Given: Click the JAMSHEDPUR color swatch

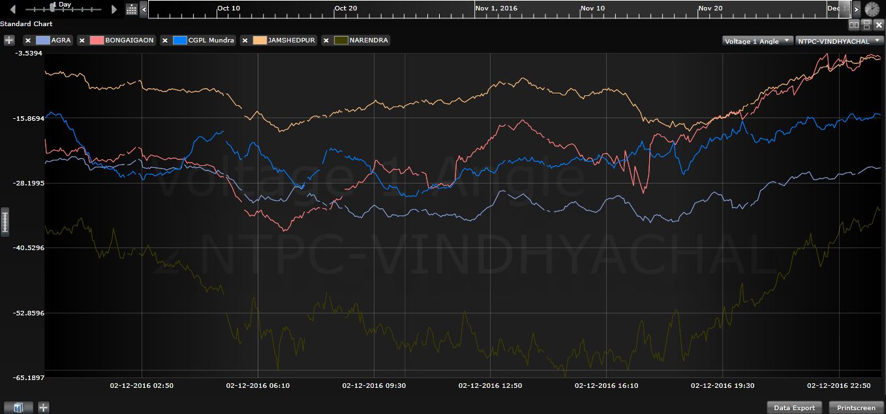Looking at the screenshot, I should (260, 40).
